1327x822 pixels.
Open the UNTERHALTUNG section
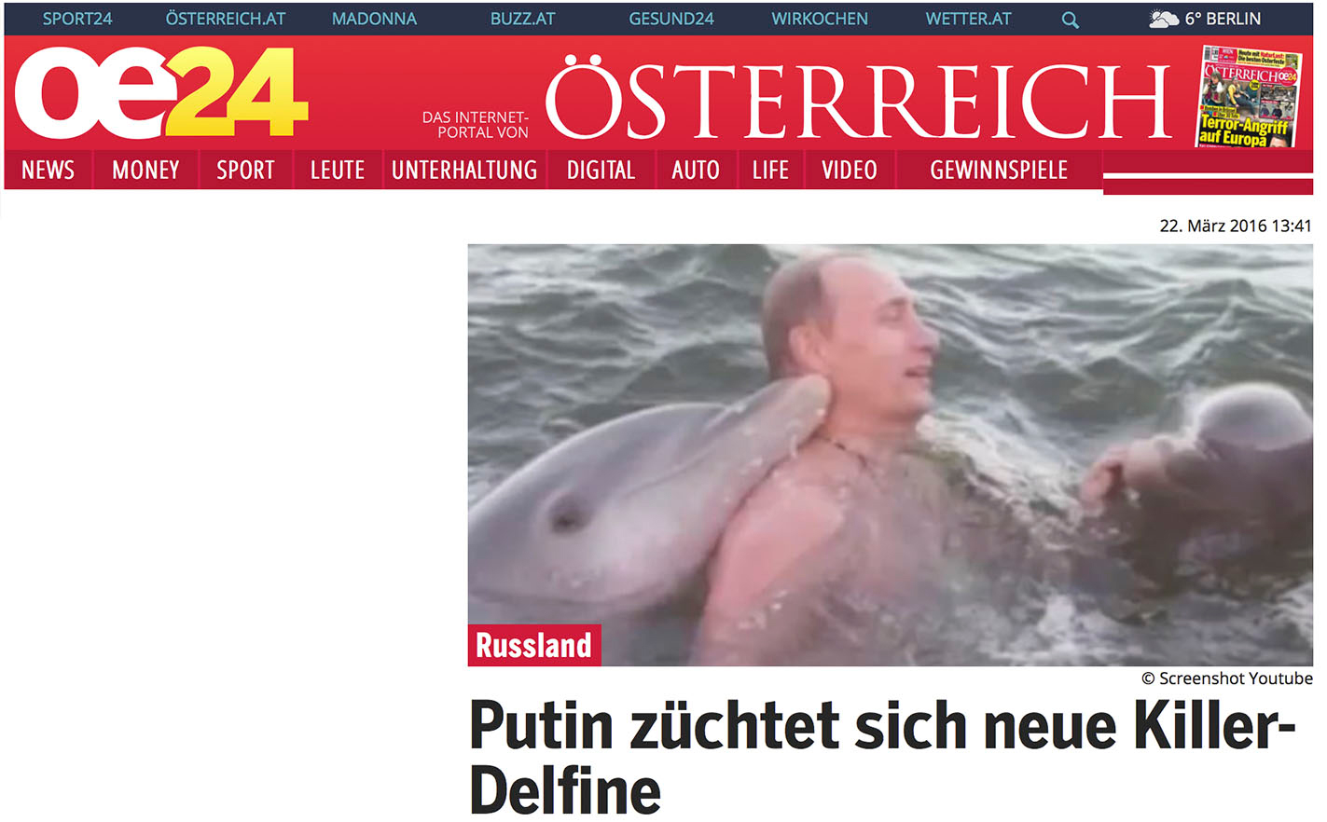click(x=464, y=170)
